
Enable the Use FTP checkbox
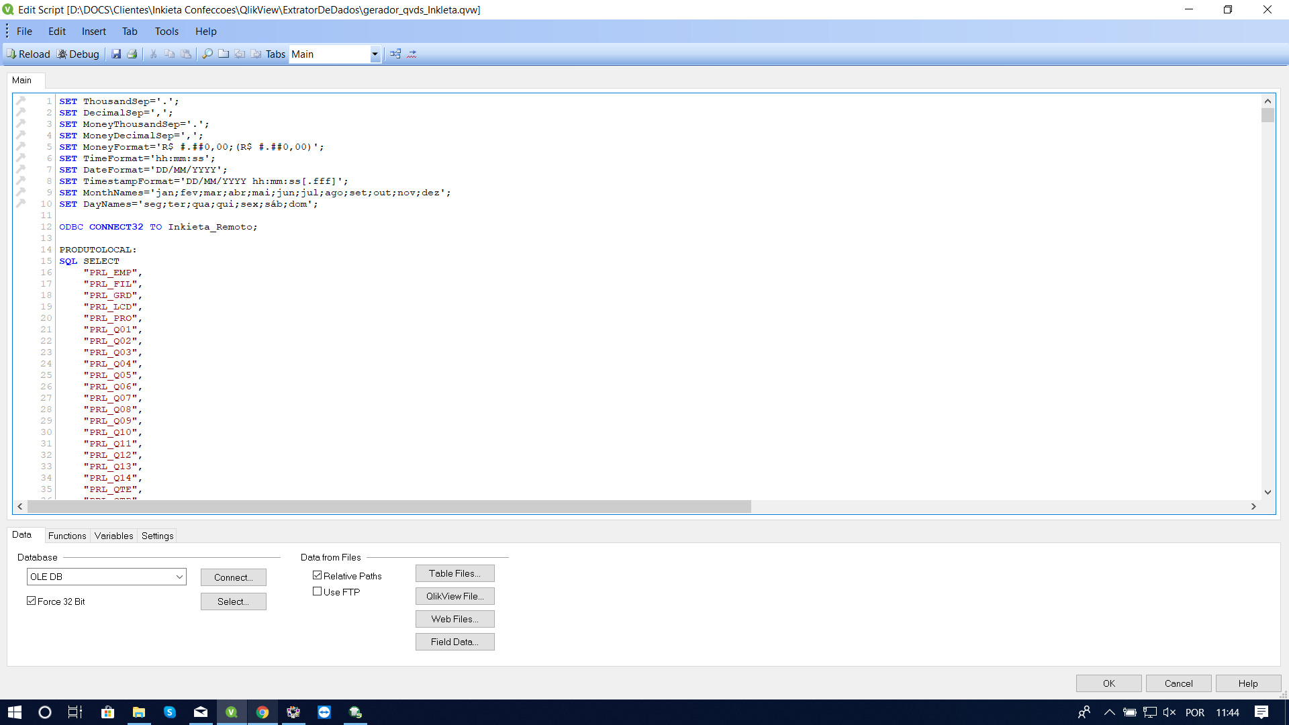coord(318,591)
